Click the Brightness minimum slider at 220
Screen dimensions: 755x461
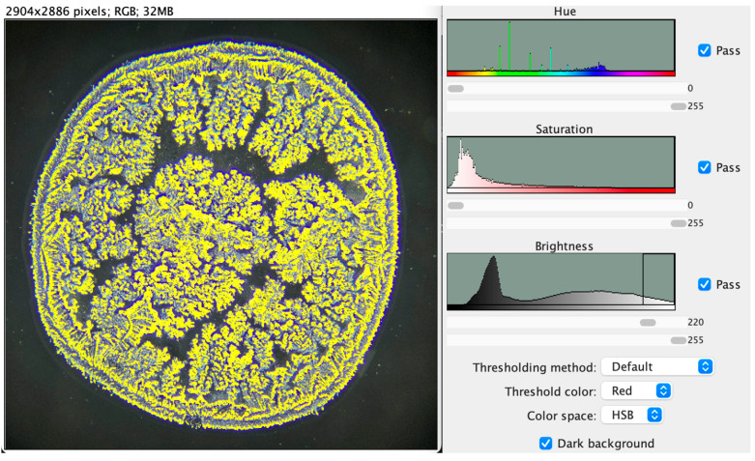(x=648, y=323)
